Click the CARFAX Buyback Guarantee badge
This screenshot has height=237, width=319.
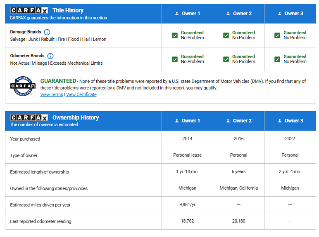point(23,86)
